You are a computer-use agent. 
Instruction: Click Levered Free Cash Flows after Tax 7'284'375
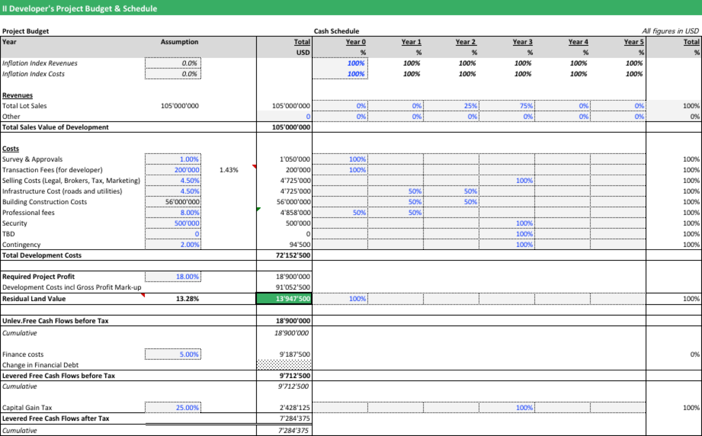pyautogui.click(x=295, y=418)
